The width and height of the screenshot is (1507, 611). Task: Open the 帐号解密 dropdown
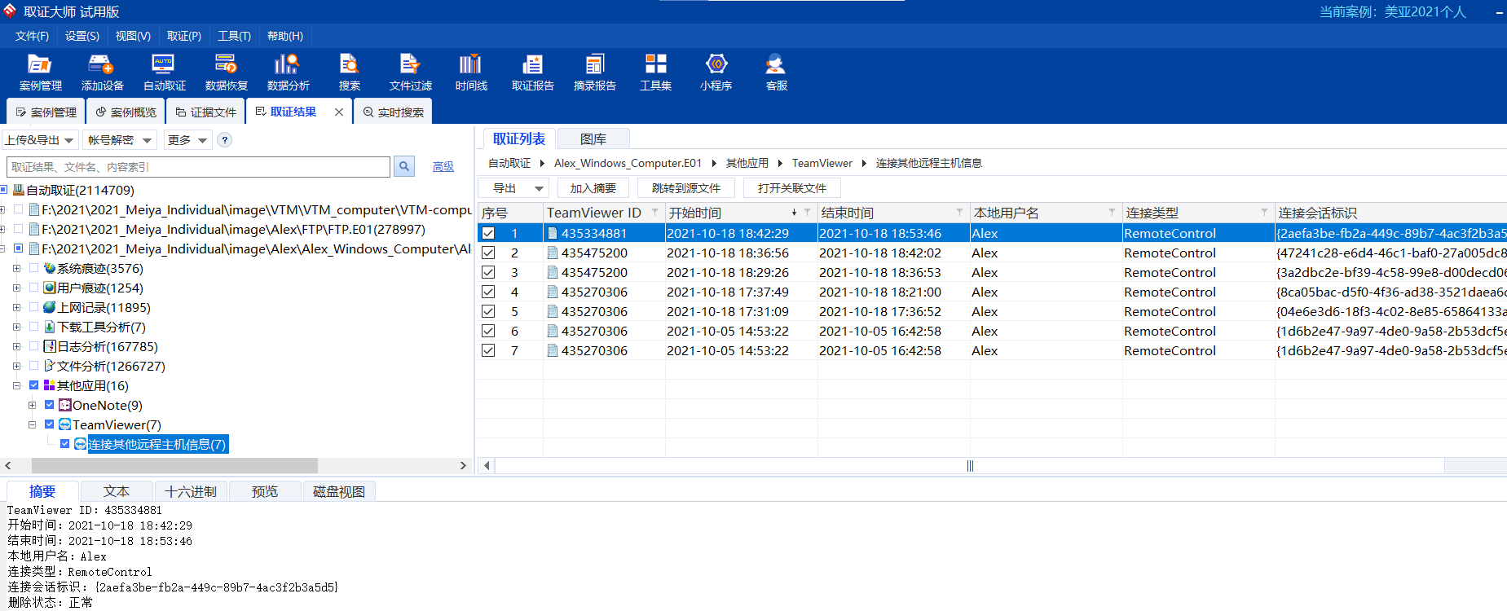point(119,140)
